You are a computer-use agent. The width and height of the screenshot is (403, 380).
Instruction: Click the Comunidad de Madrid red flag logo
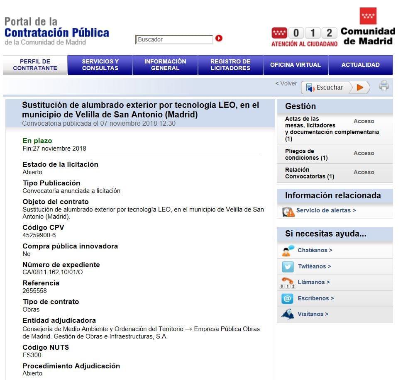pos(368,16)
